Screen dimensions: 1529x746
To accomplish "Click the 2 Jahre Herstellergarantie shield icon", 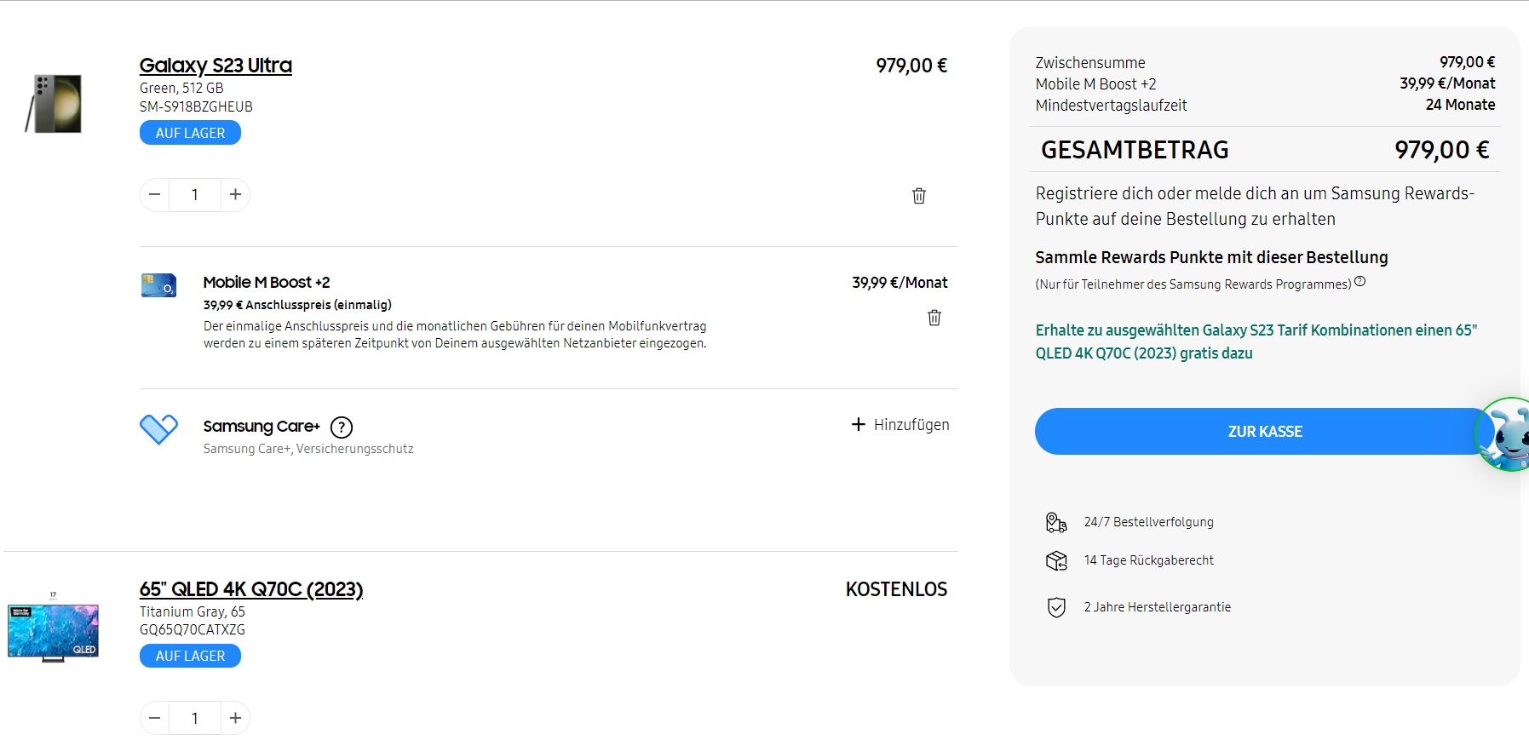I will coord(1056,607).
